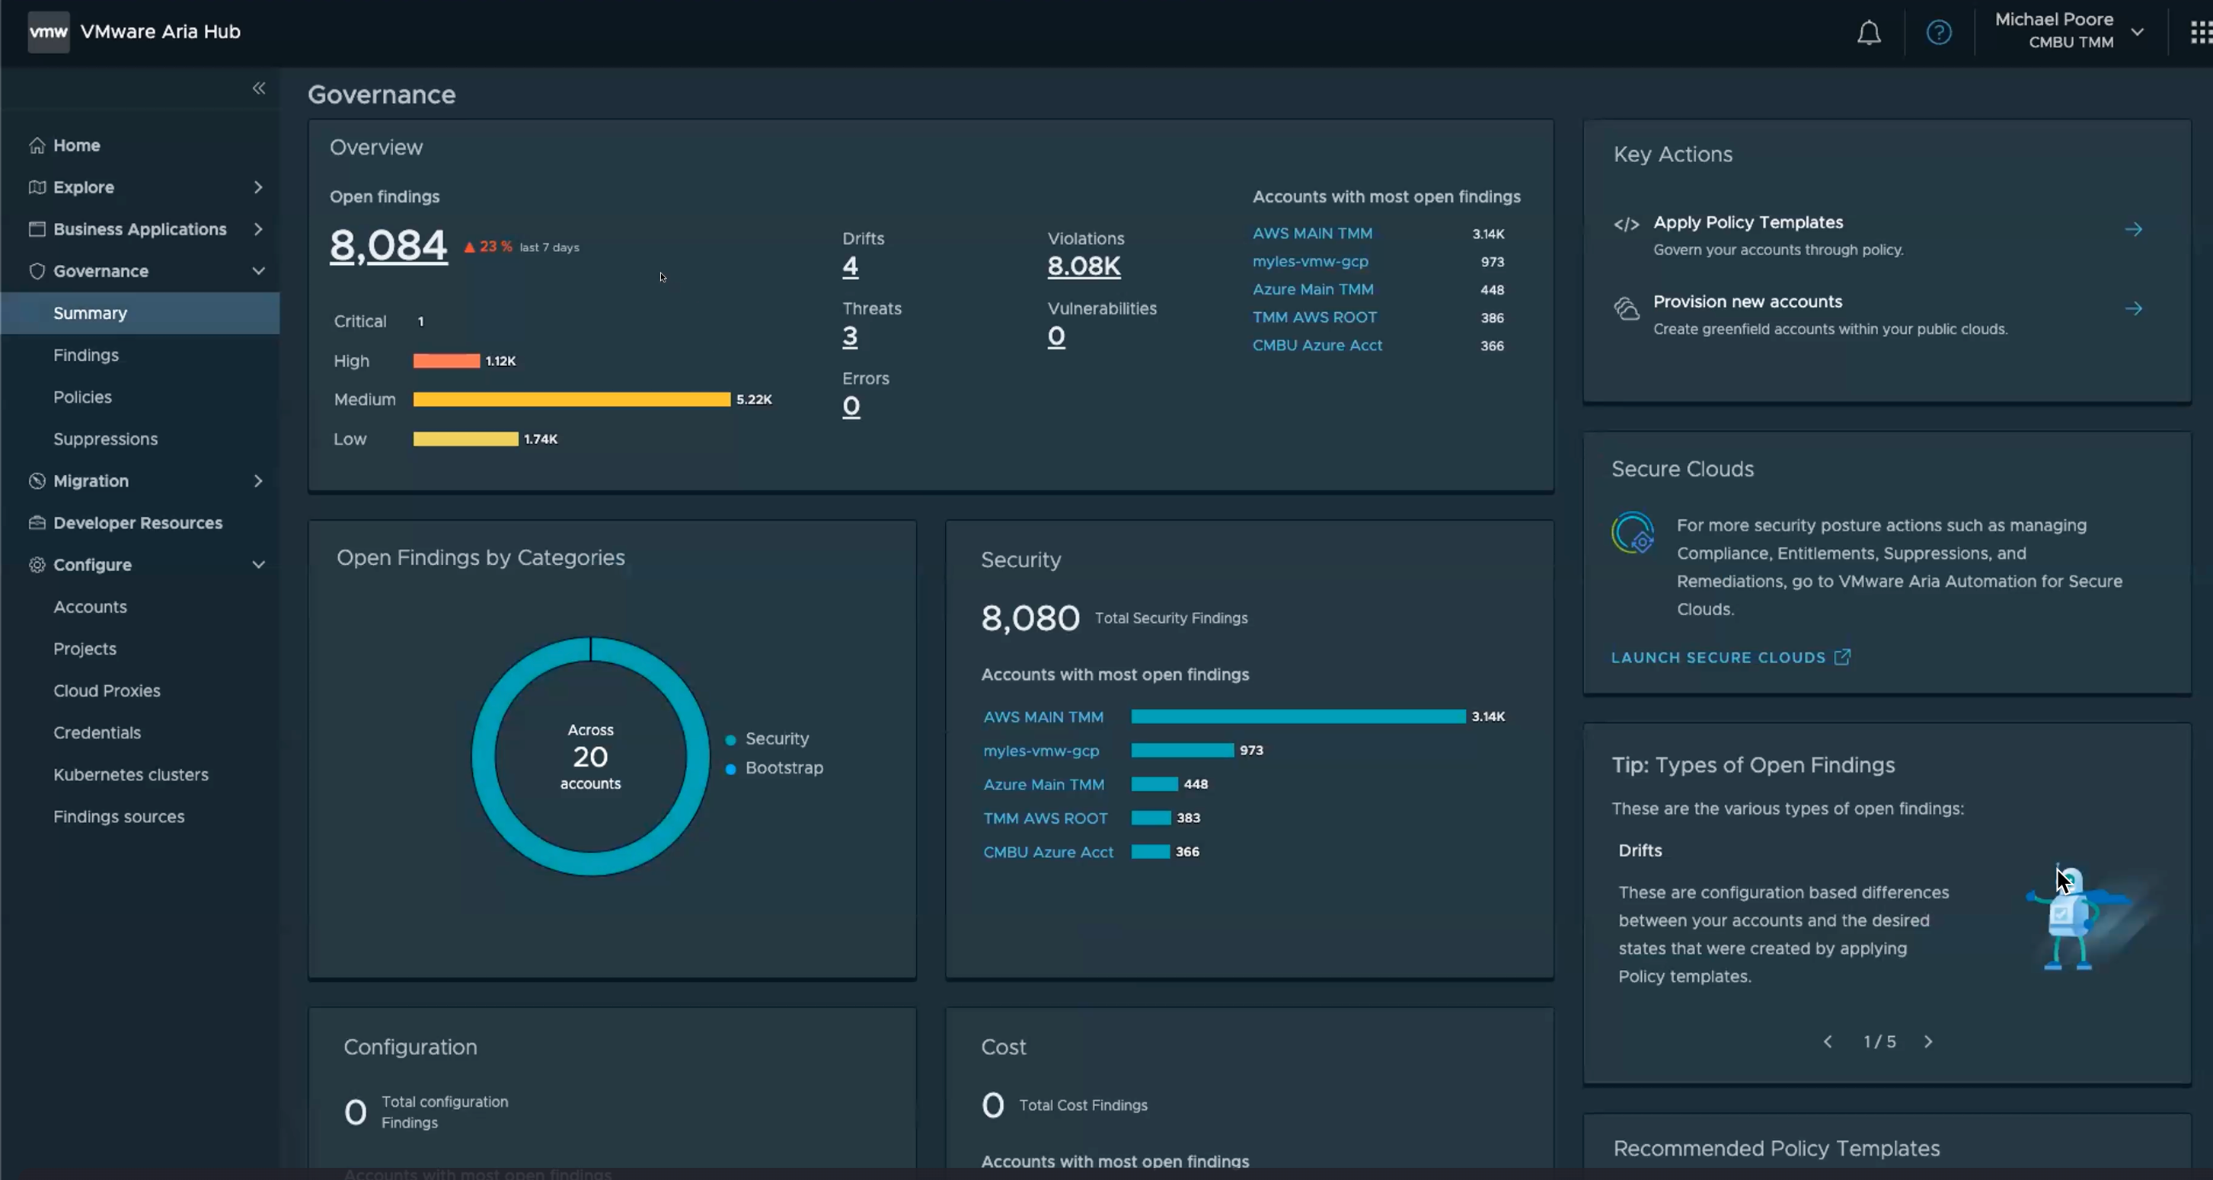Open Findings in the sidebar
This screenshot has height=1180, width=2213.
coord(86,355)
